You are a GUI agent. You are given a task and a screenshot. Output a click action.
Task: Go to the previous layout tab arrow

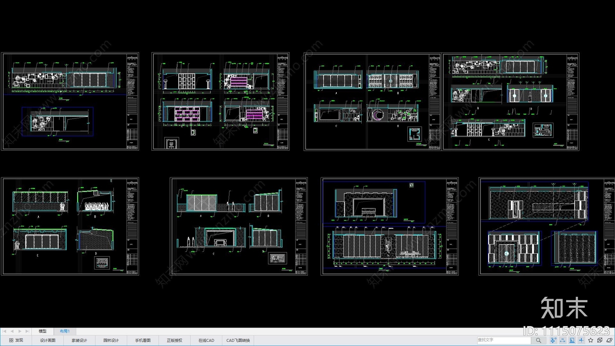(x=12, y=331)
